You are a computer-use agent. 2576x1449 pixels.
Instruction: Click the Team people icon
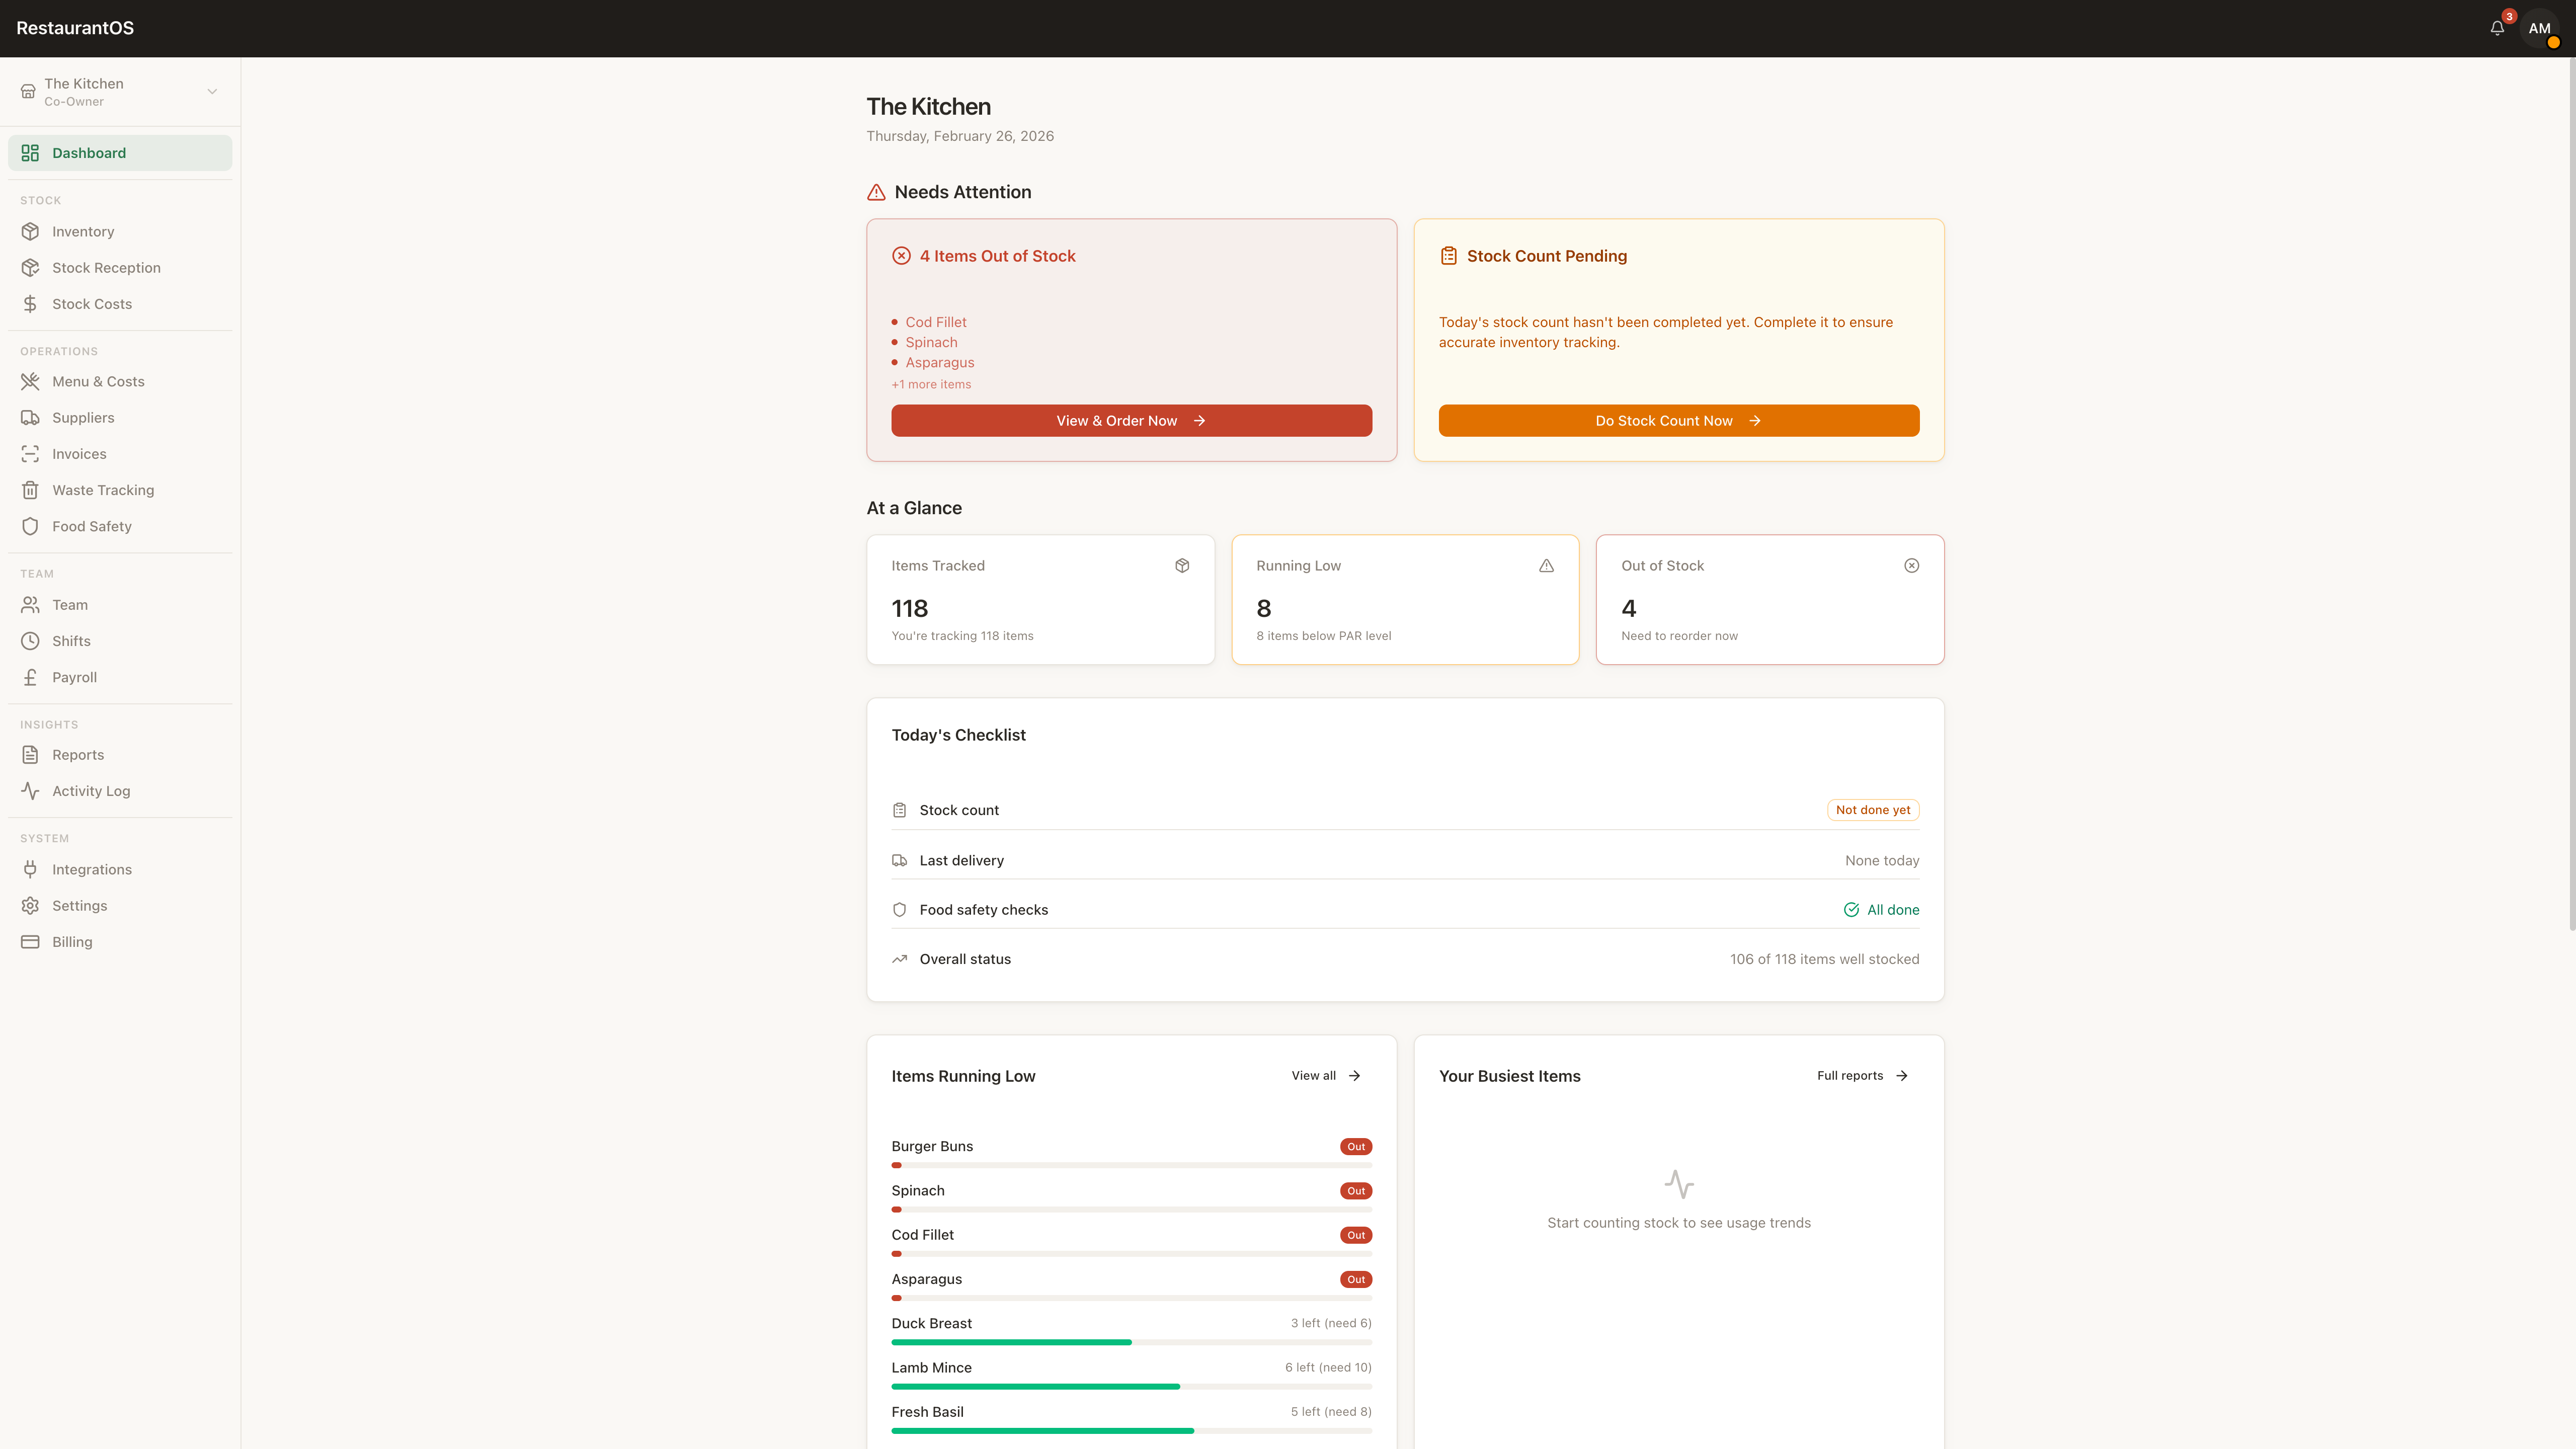pyautogui.click(x=30, y=605)
